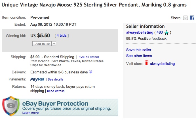Open See all details shipping link

[89, 57]
